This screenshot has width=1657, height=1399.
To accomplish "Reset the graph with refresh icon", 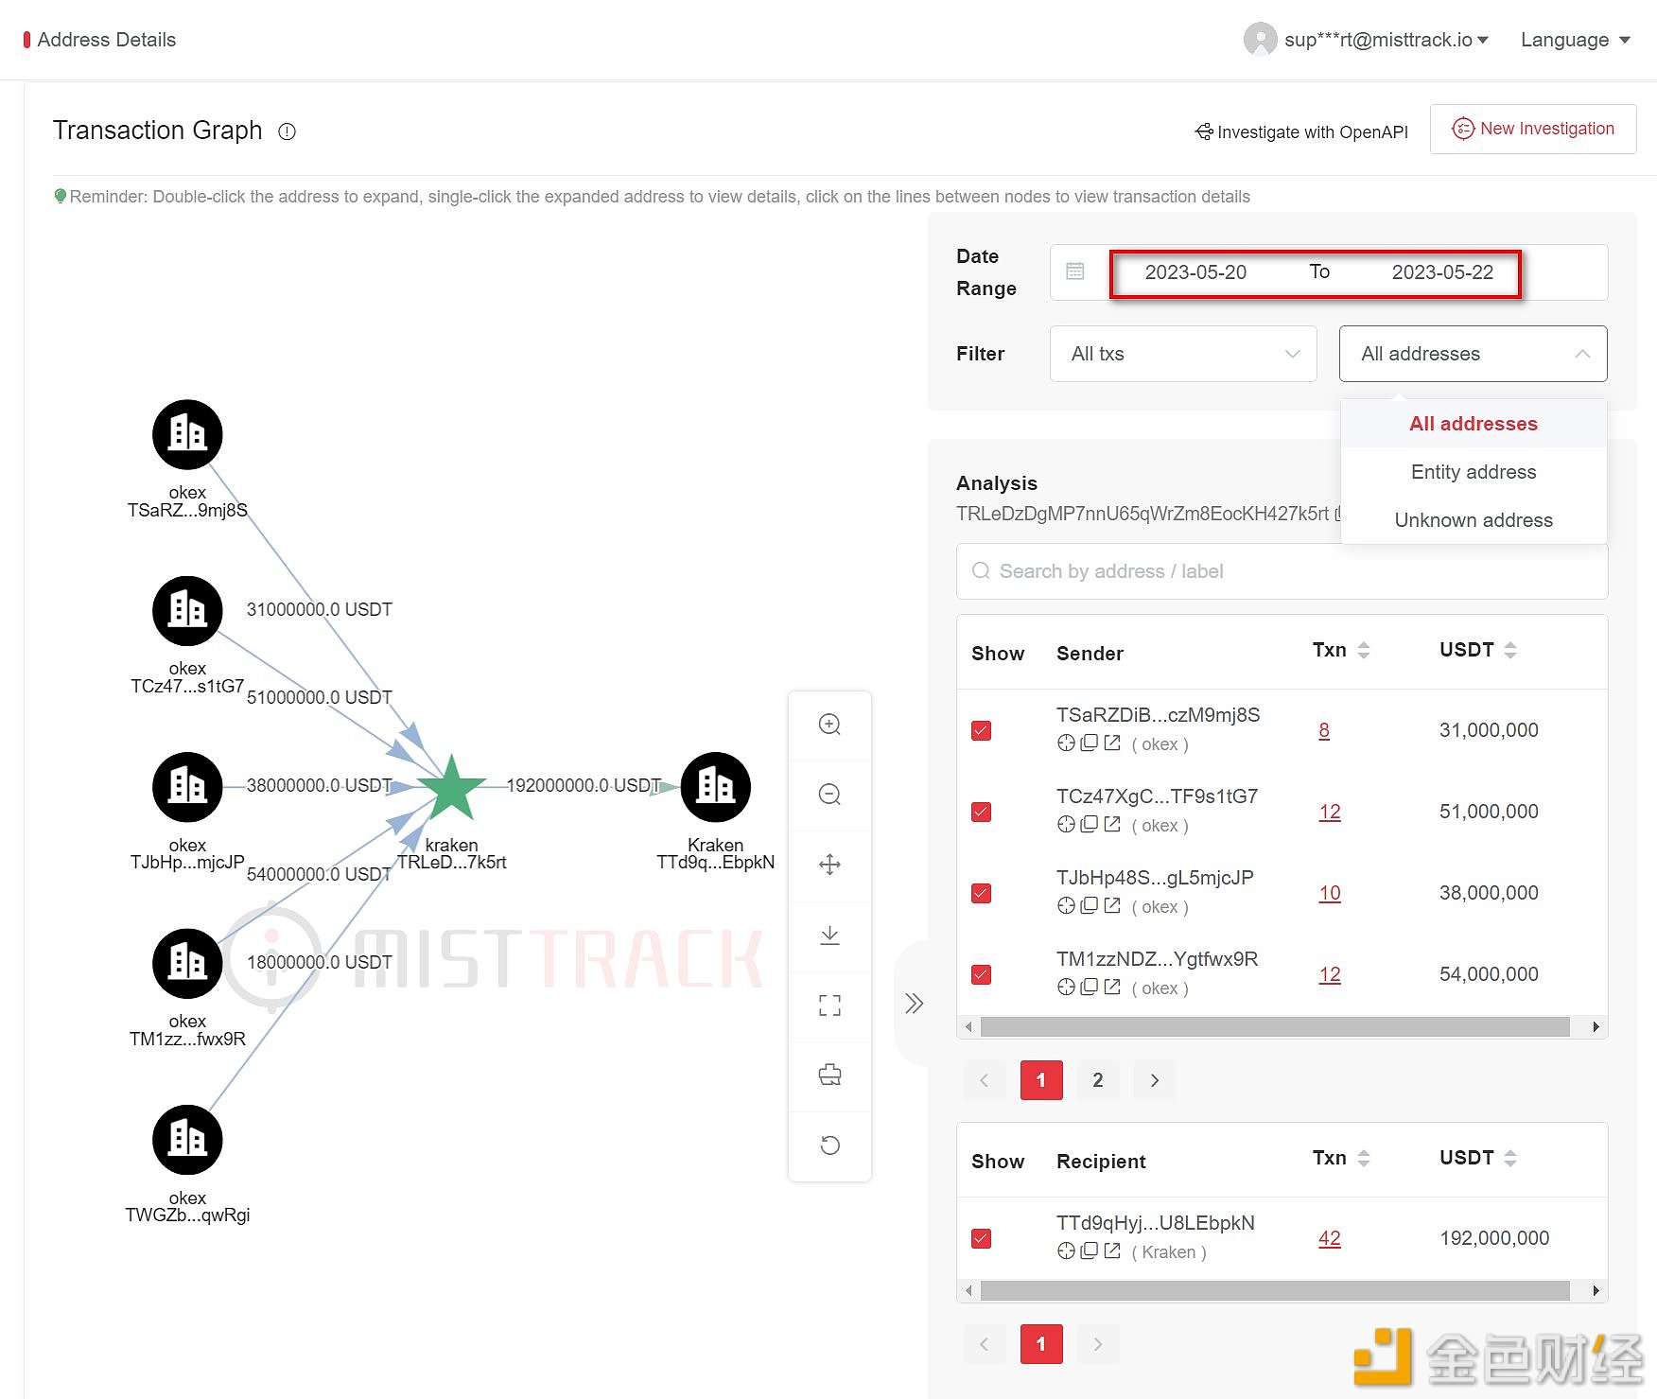I will (829, 1145).
